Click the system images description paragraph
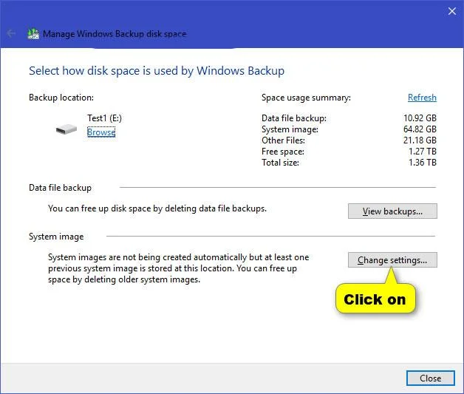Image resolution: width=464 pixels, height=394 pixels. click(x=179, y=268)
